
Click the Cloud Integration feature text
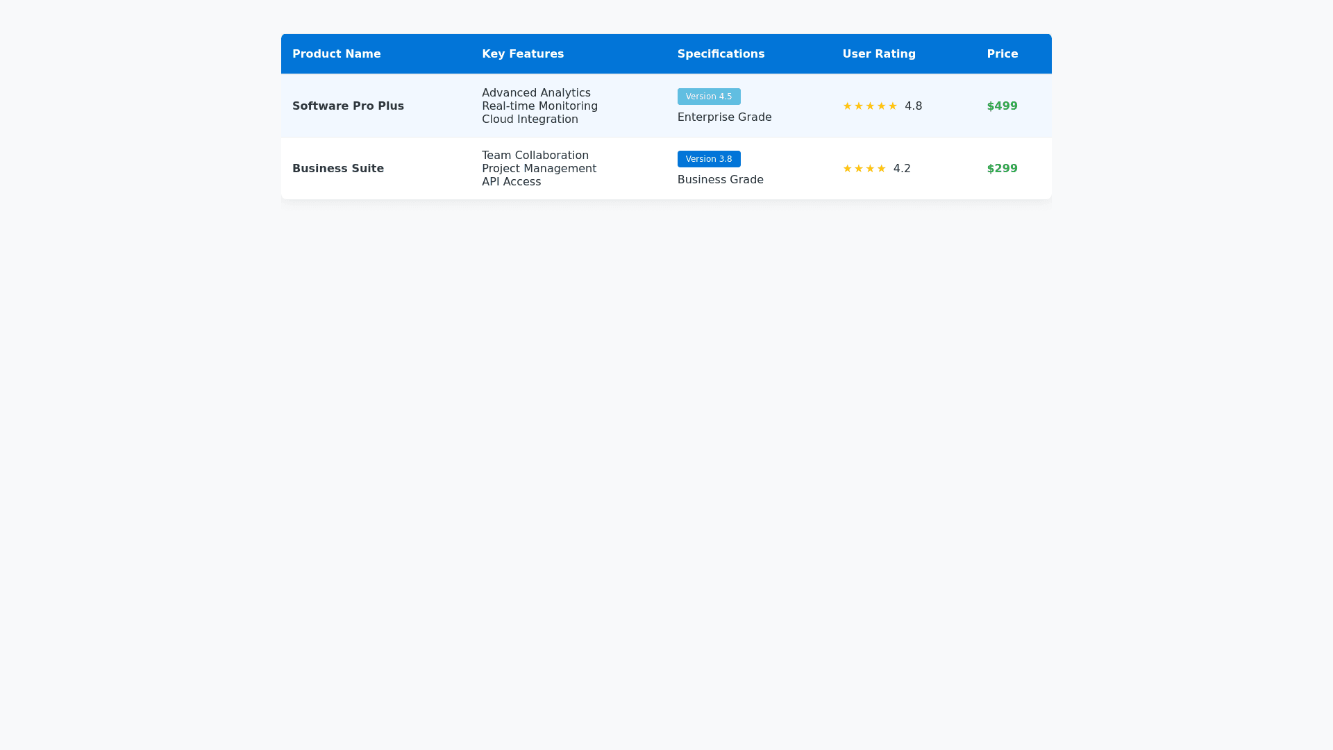[529, 119]
